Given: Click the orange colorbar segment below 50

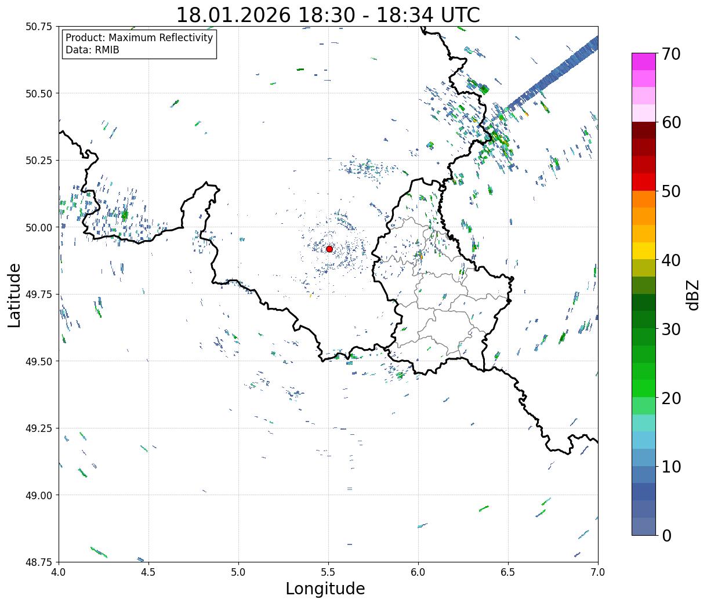Looking at the screenshot, I should click(x=644, y=199).
